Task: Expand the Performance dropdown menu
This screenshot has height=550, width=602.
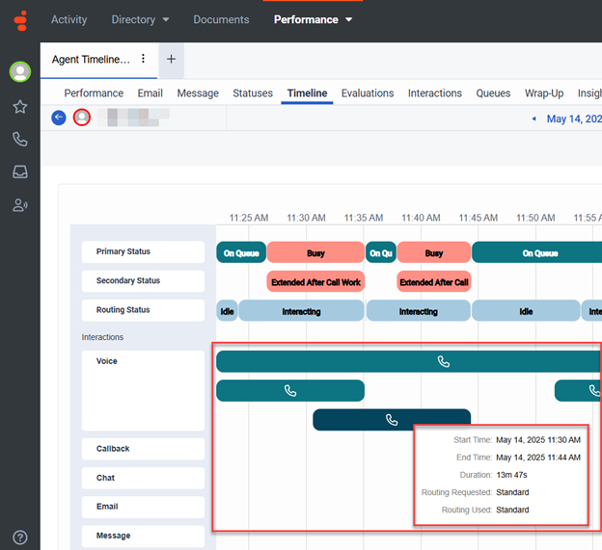Action: coord(313,19)
